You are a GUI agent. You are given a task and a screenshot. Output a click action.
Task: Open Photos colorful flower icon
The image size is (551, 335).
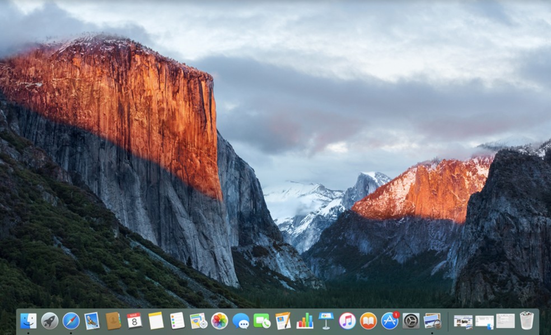[220, 320]
